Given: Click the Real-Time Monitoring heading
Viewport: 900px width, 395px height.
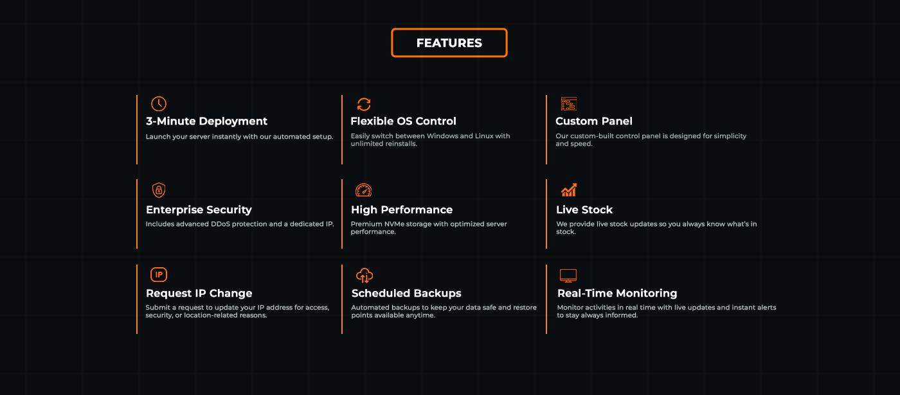Looking at the screenshot, I should (617, 294).
